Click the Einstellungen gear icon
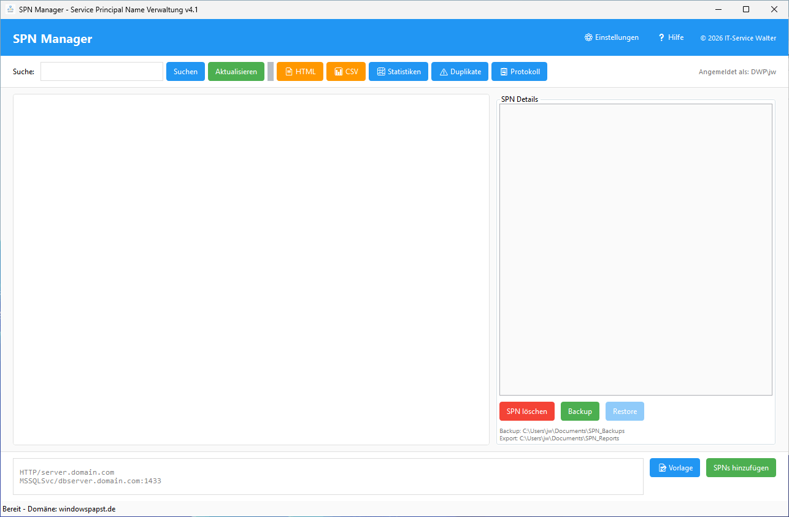Viewport: 789px width, 517px height. 588,37
